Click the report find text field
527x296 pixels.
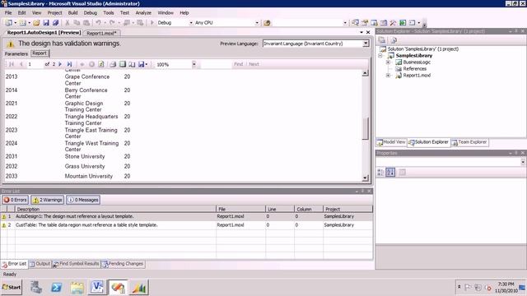[216, 64]
